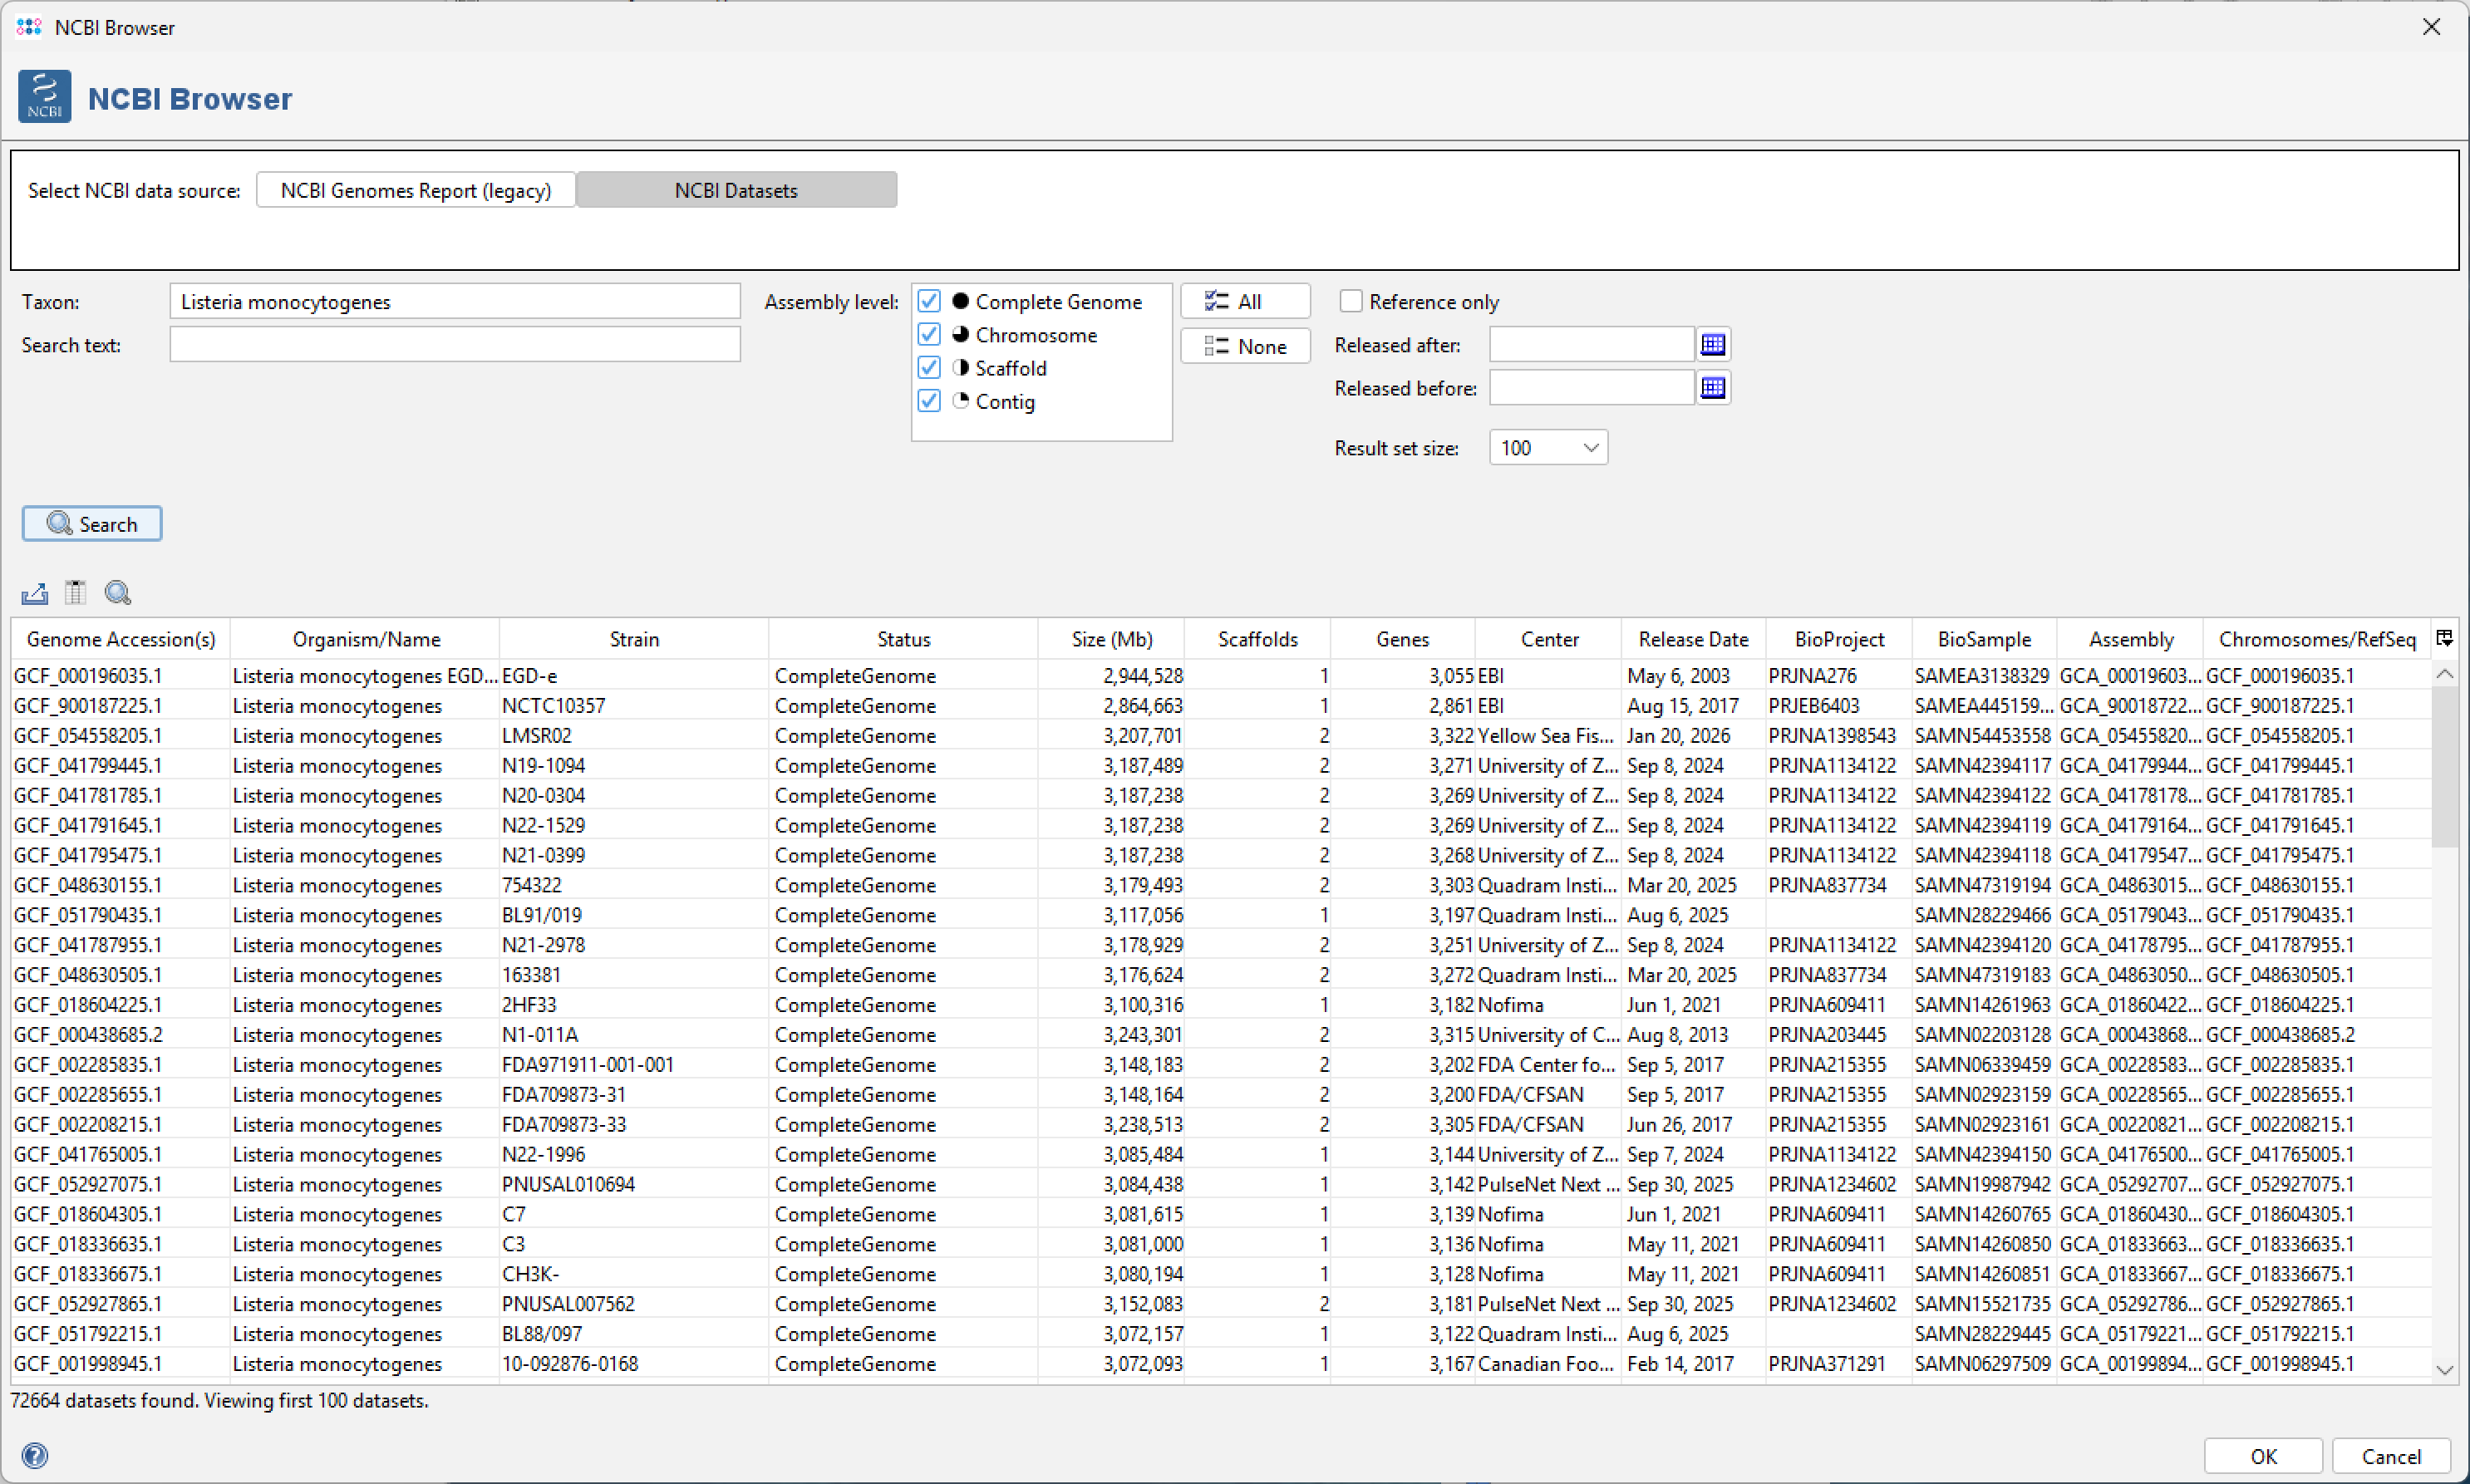Switch to NCBI Genomes Report (legacy) source
Viewport: 2470px width, 1484px height.
coord(415,190)
